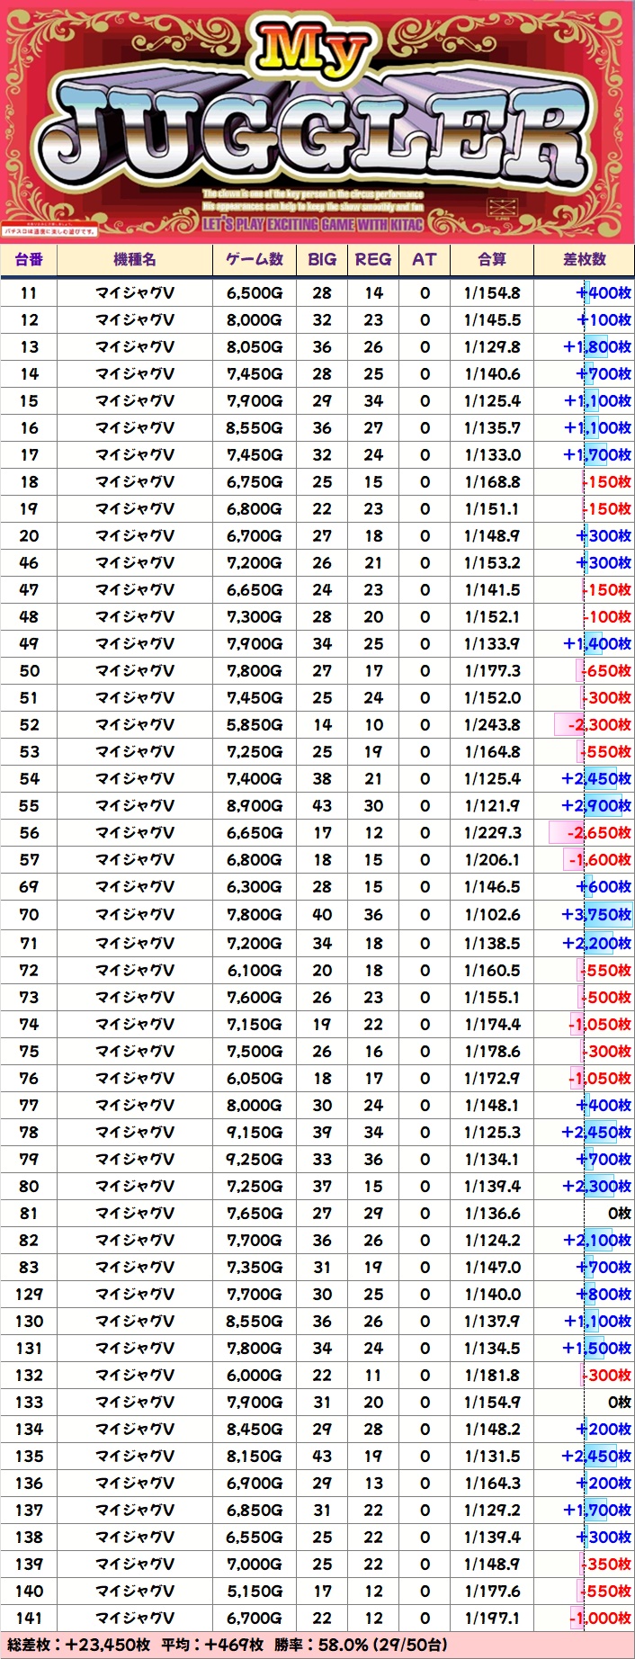Select the 差枚数 column header
The height and width of the screenshot is (1659, 635).
tap(585, 259)
